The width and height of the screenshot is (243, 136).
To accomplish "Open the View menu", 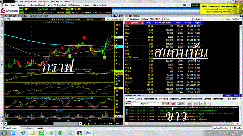I will [50, 5].
